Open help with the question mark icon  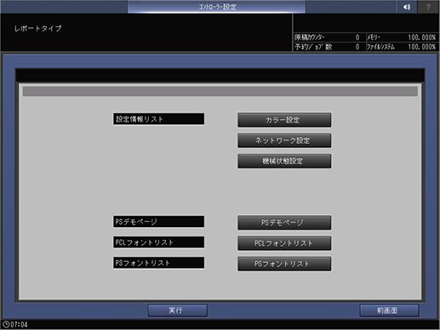pyautogui.click(x=428, y=7)
